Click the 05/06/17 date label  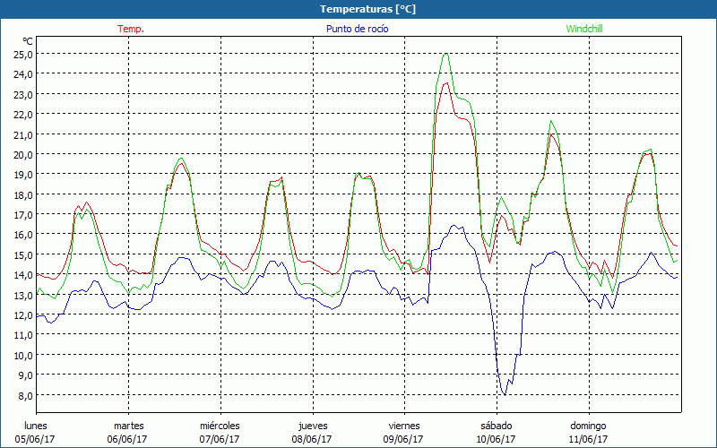(x=37, y=439)
